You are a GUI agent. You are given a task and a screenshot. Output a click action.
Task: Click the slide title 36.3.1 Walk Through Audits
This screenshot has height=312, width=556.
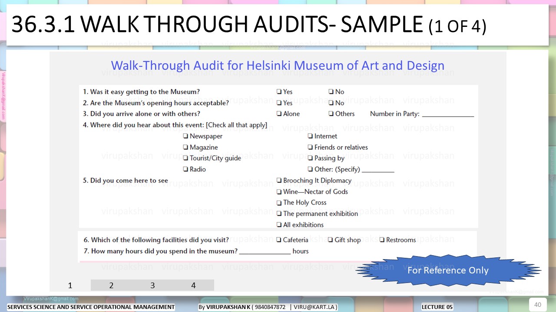click(248, 25)
